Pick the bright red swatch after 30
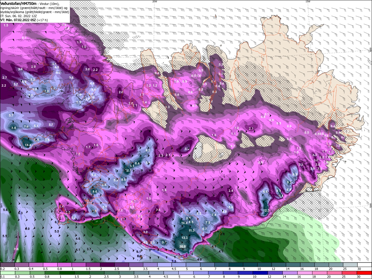The width and height of the screenshot is (372, 279). (364, 273)
